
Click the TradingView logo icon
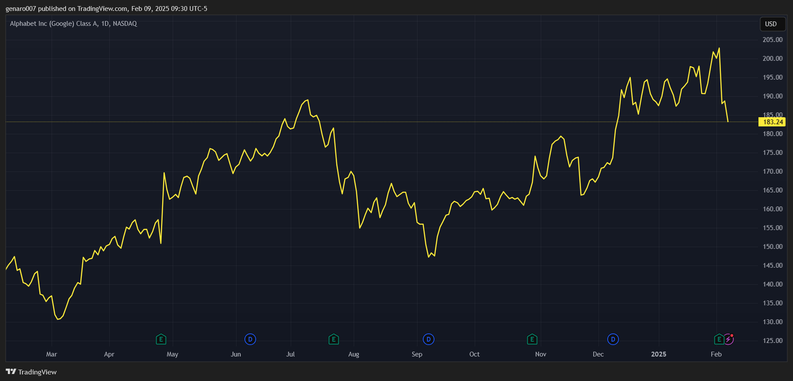11,372
